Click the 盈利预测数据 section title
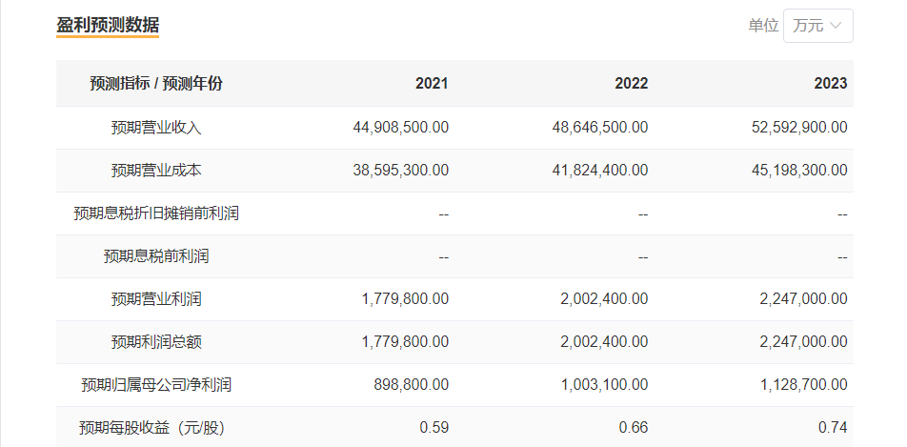The image size is (907, 447). click(108, 25)
